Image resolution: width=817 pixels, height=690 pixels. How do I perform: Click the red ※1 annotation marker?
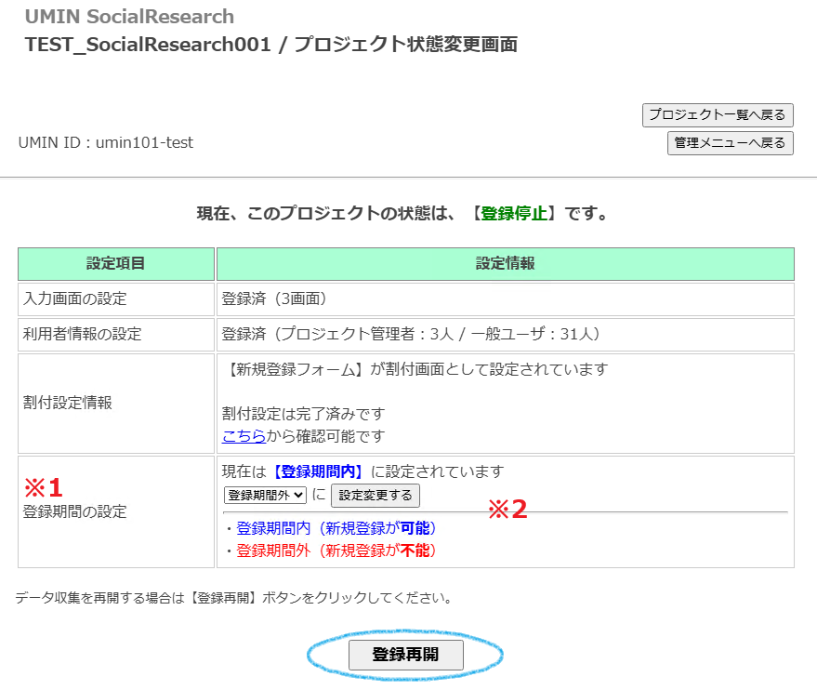point(44,487)
